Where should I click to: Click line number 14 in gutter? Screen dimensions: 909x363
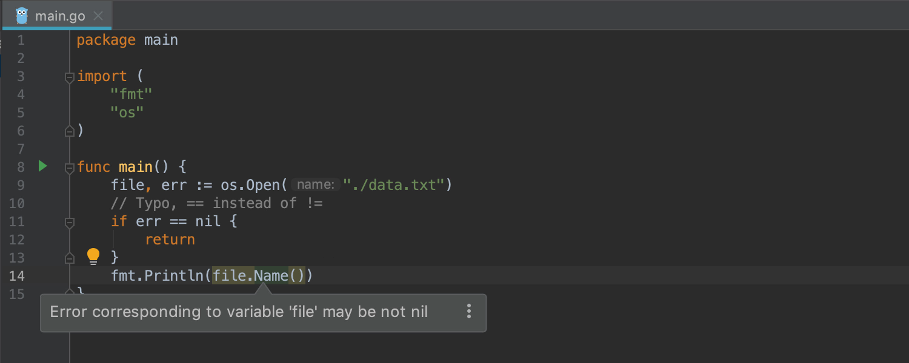[x=17, y=276]
